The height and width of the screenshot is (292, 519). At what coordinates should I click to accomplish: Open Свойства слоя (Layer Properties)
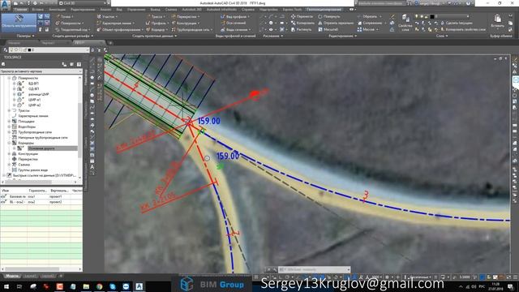tap(405, 23)
